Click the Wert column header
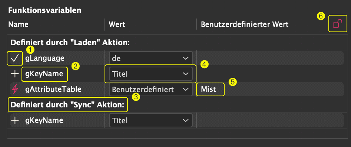 point(117,24)
